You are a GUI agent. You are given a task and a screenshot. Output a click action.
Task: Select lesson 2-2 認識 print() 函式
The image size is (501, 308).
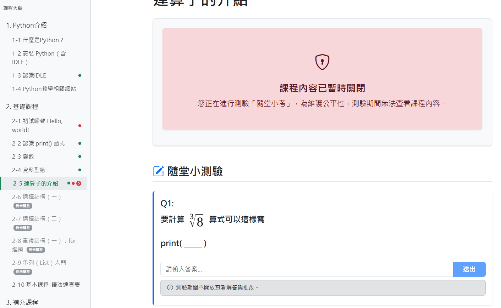click(x=38, y=143)
